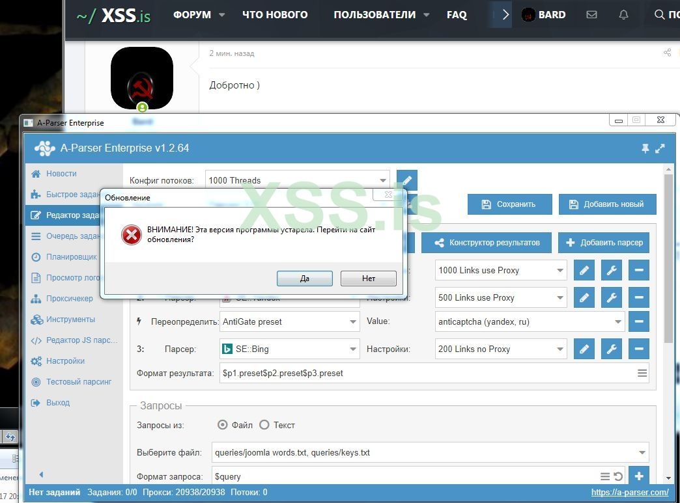Open ЧТО НОВОГО on XSS.is
This screenshot has height=503, width=680.
[275, 15]
